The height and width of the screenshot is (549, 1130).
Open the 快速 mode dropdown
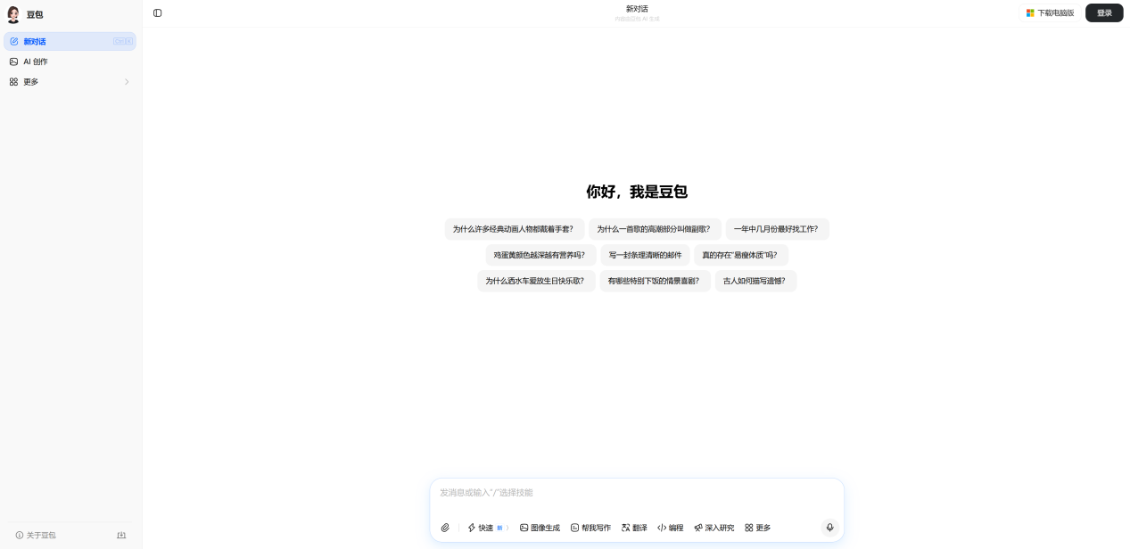tap(488, 528)
